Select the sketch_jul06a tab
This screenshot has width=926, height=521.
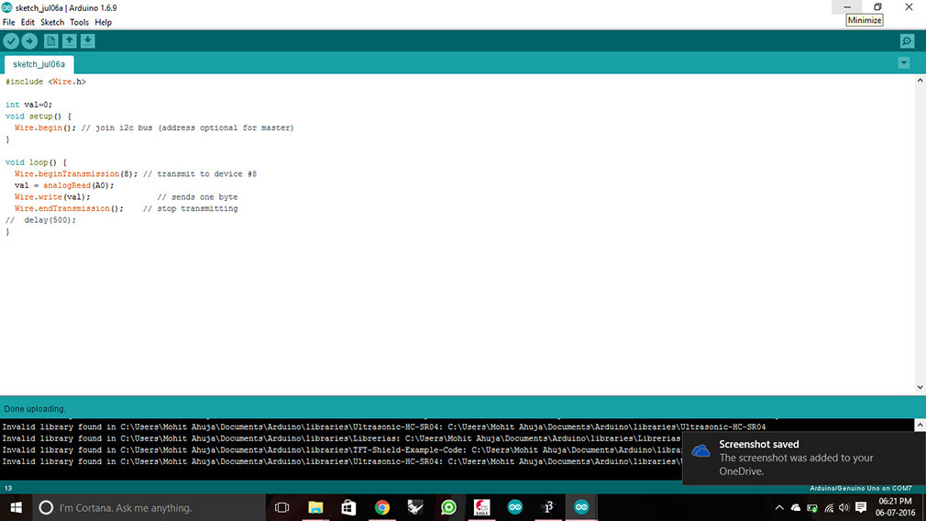(x=39, y=64)
